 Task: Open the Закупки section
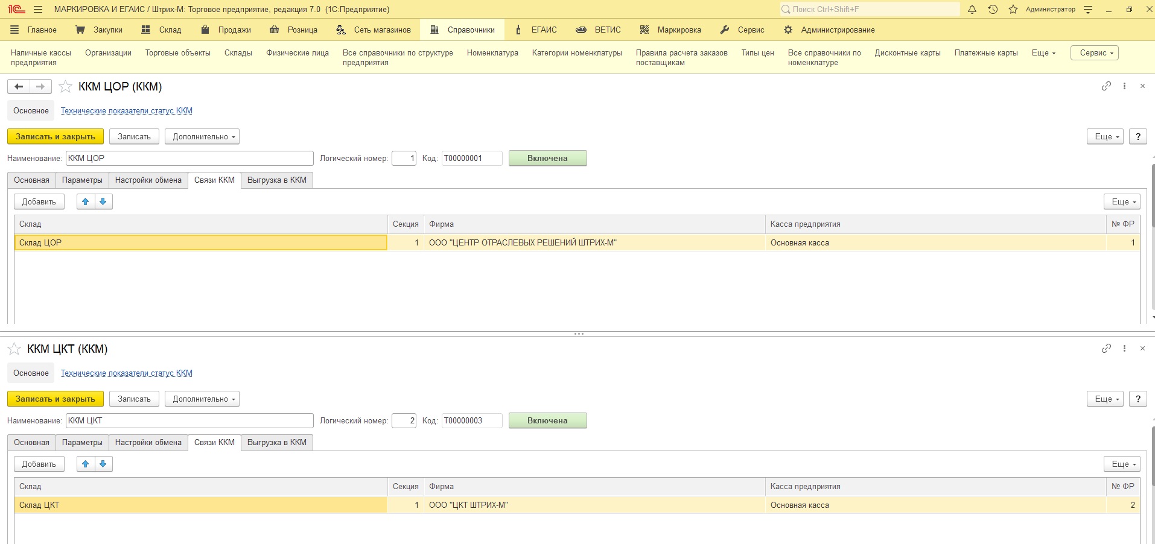[x=99, y=30]
